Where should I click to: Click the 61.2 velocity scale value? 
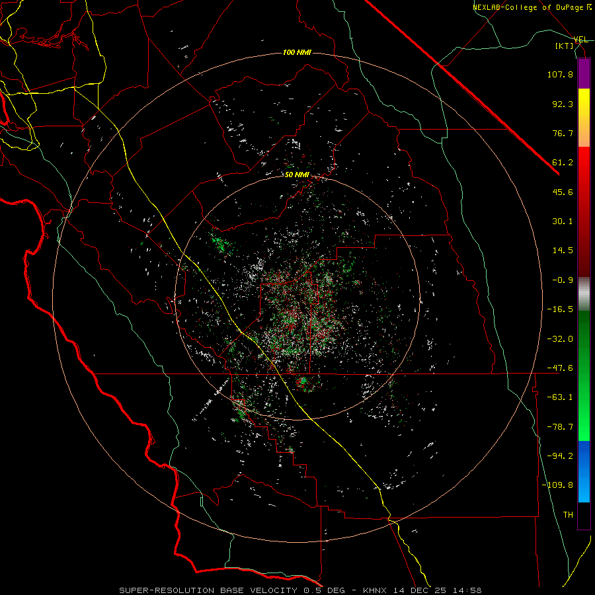point(563,163)
